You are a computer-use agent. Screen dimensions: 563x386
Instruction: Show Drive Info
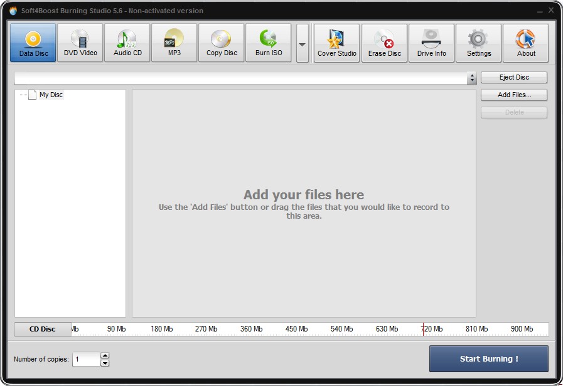(x=432, y=43)
